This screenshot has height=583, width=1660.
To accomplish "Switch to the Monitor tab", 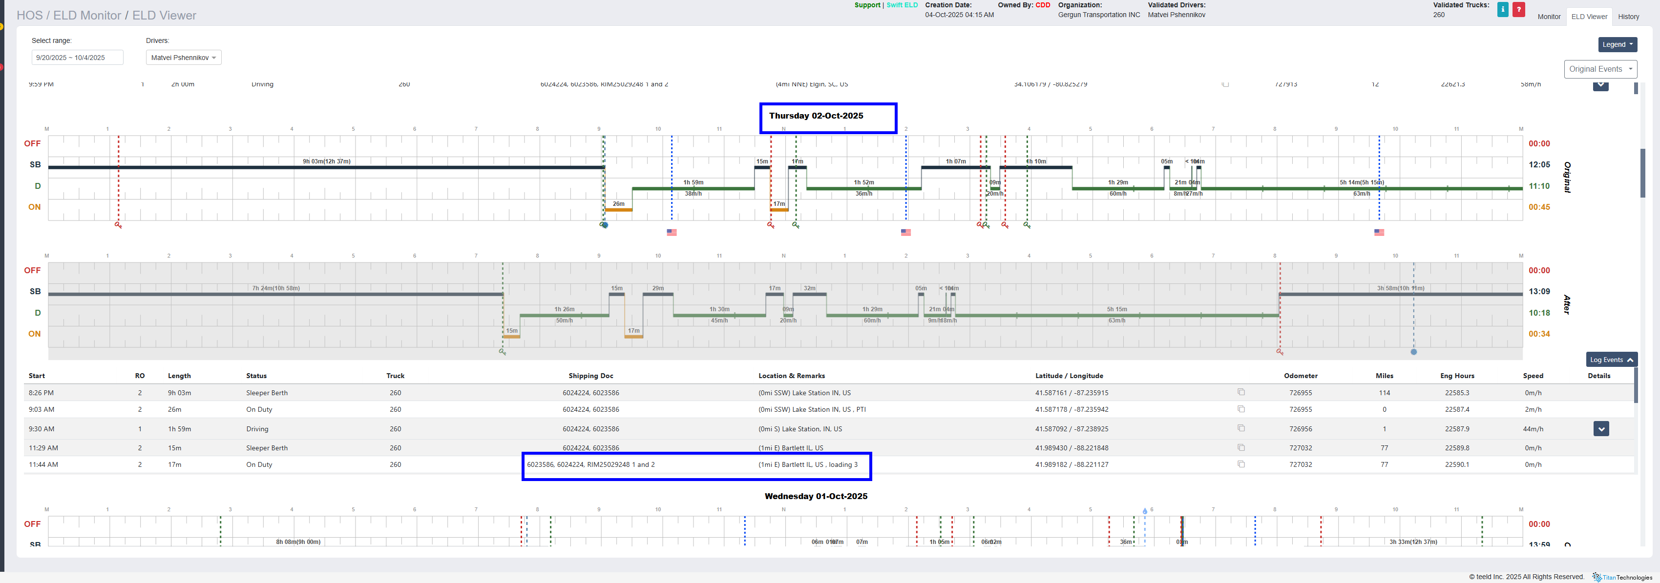I will (1549, 17).
